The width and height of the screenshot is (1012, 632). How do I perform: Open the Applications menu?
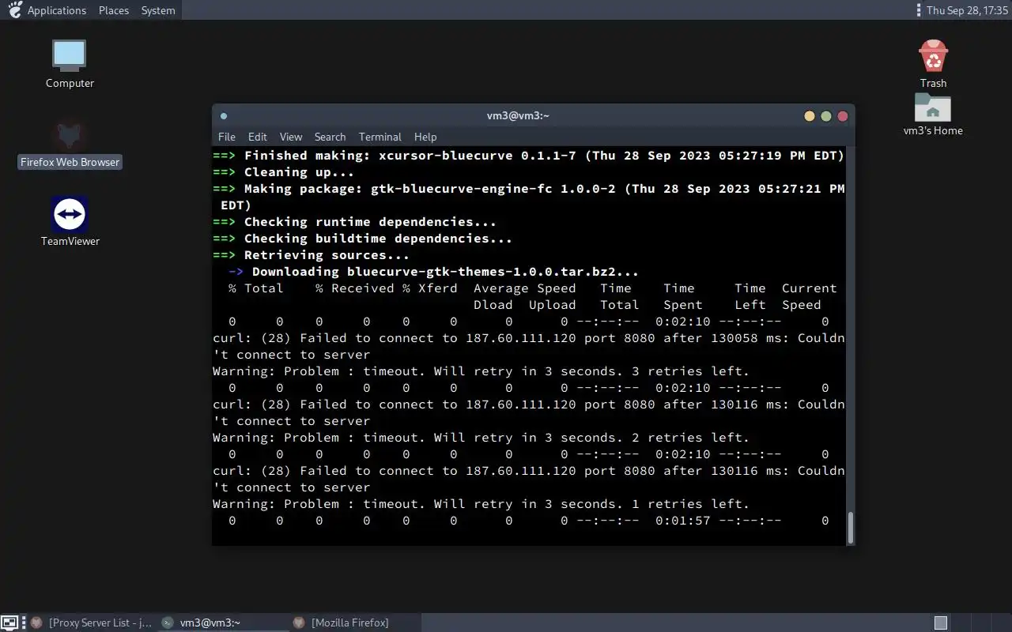click(x=57, y=10)
